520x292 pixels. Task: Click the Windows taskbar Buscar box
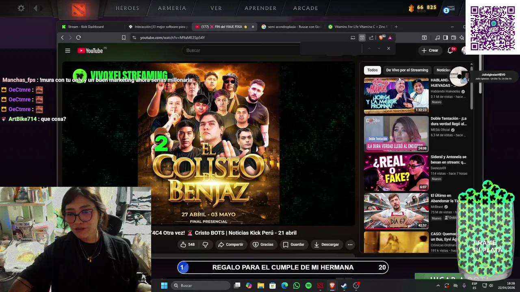tap(200, 286)
